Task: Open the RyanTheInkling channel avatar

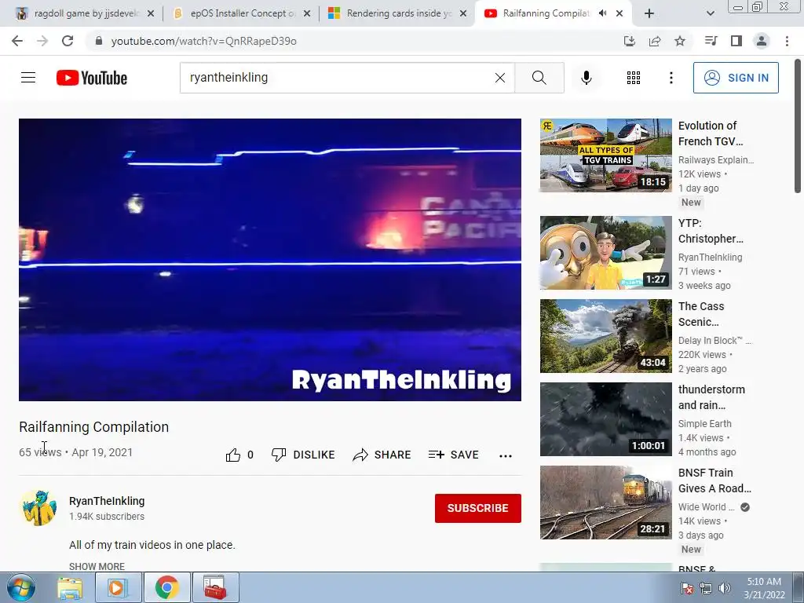Action: point(38,508)
